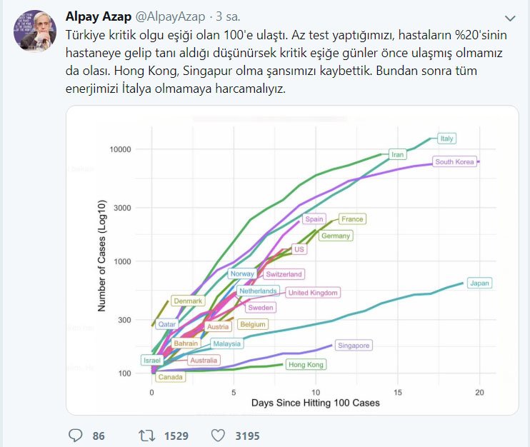Open Alpay Azap's profile avatar photo
530x447 pixels.
(x=38, y=31)
